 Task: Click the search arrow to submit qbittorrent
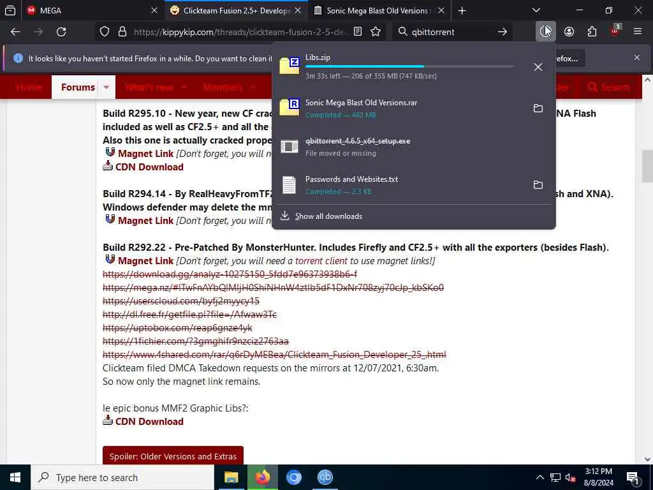point(503,32)
